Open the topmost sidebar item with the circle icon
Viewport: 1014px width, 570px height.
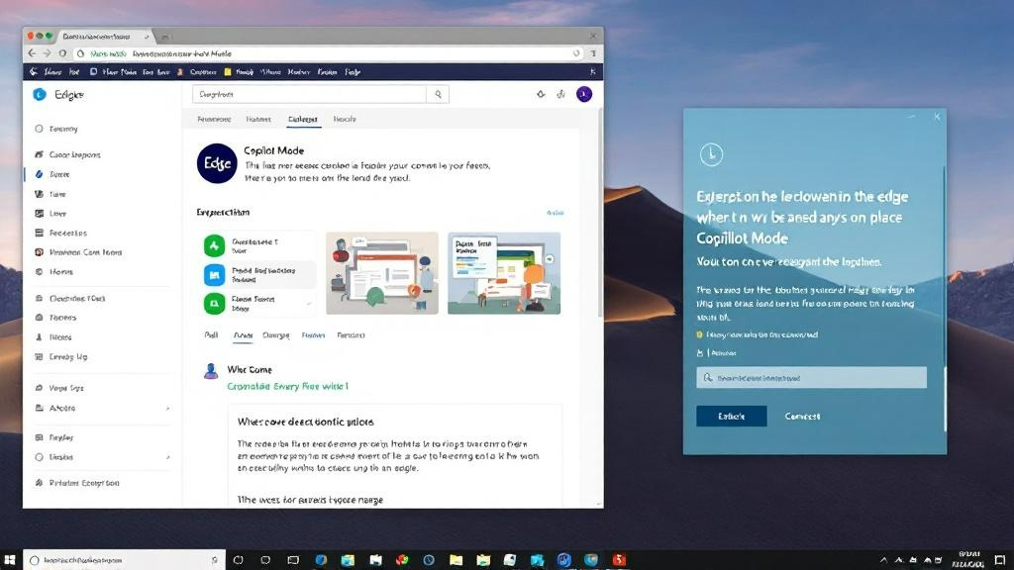pos(56,129)
